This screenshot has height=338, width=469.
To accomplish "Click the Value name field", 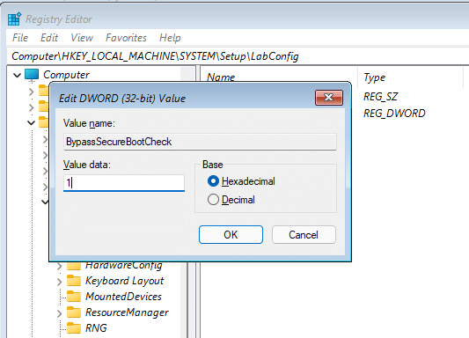I will pos(200,142).
